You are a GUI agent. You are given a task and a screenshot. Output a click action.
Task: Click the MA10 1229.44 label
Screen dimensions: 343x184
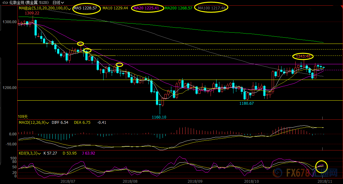click(115, 8)
